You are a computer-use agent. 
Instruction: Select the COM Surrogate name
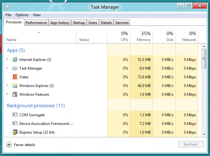tap(32, 115)
